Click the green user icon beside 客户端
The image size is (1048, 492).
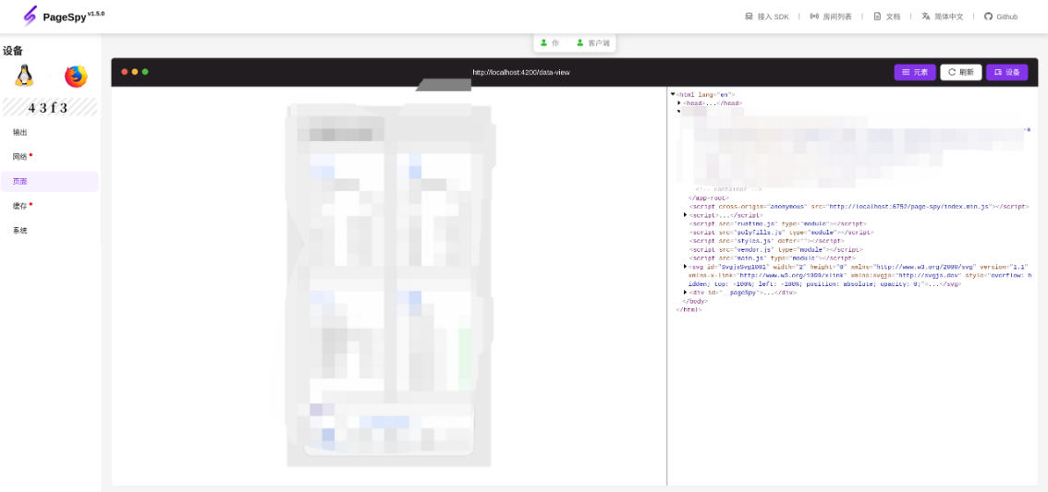pos(580,42)
